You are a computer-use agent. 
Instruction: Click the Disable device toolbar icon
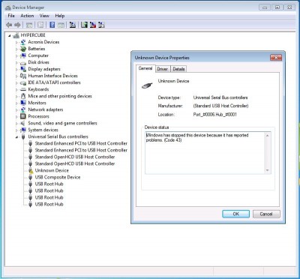101,25
